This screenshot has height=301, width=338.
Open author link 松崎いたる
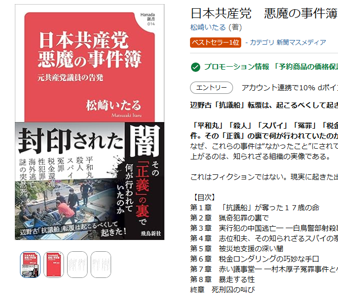[x=209, y=27]
